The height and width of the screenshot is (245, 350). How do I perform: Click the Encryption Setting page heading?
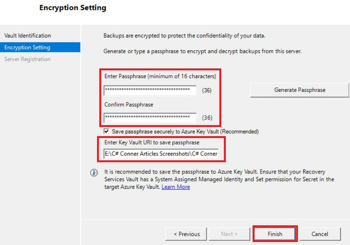pyautogui.click(x=72, y=8)
